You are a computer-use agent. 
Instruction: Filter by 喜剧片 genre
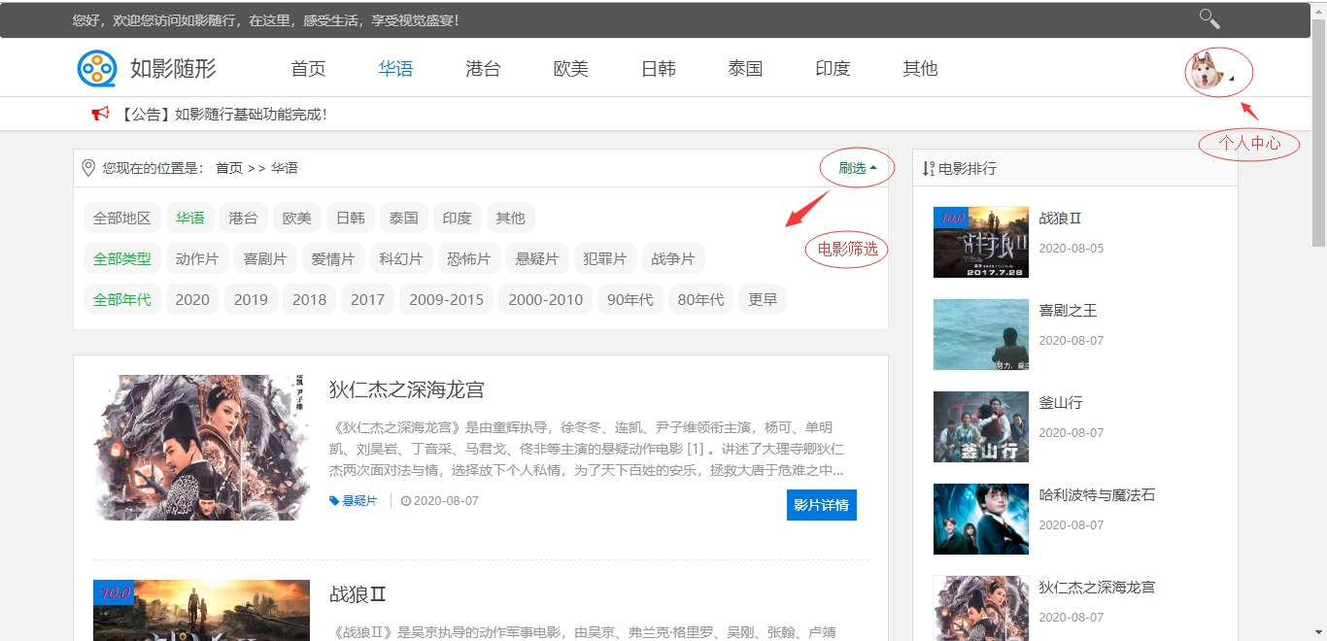point(265,258)
